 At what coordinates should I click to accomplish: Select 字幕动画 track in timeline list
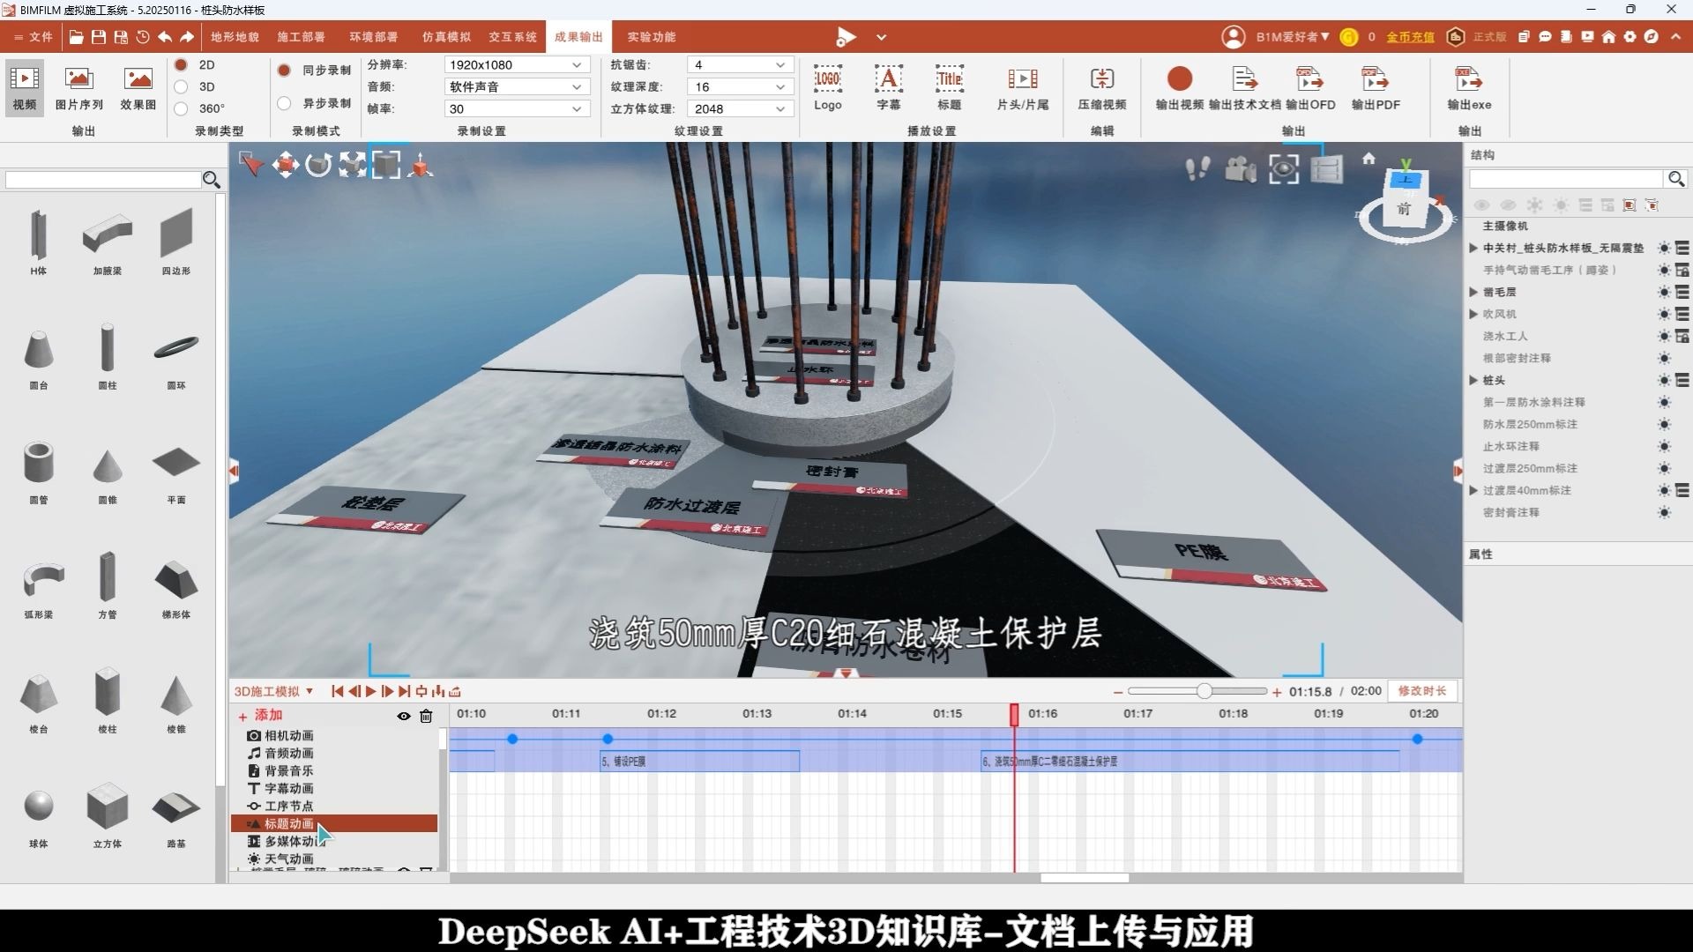(288, 788)
